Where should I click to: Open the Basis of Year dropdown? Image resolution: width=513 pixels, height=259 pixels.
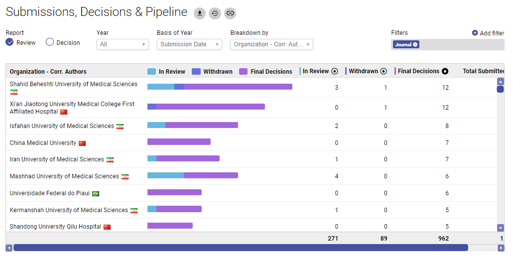(189, 44)
